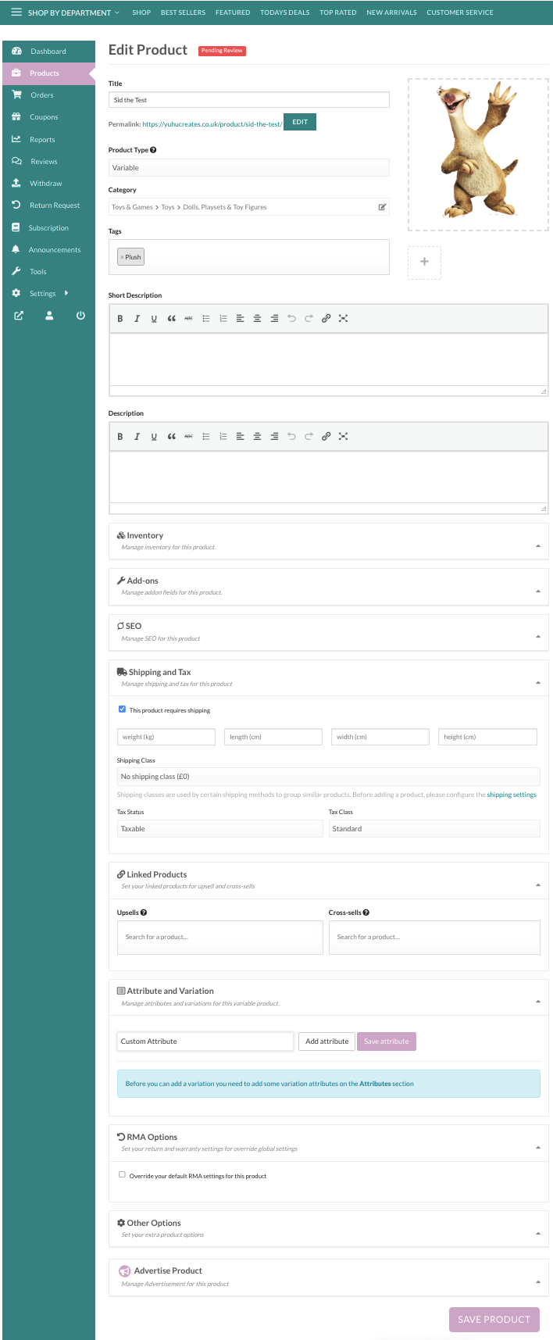Open the shipping settings link
553x1340 pixels.
tap(512, 795)
